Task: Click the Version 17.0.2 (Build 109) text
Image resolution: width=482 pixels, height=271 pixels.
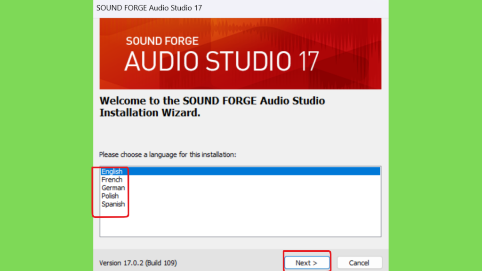Action: (138, 263)
